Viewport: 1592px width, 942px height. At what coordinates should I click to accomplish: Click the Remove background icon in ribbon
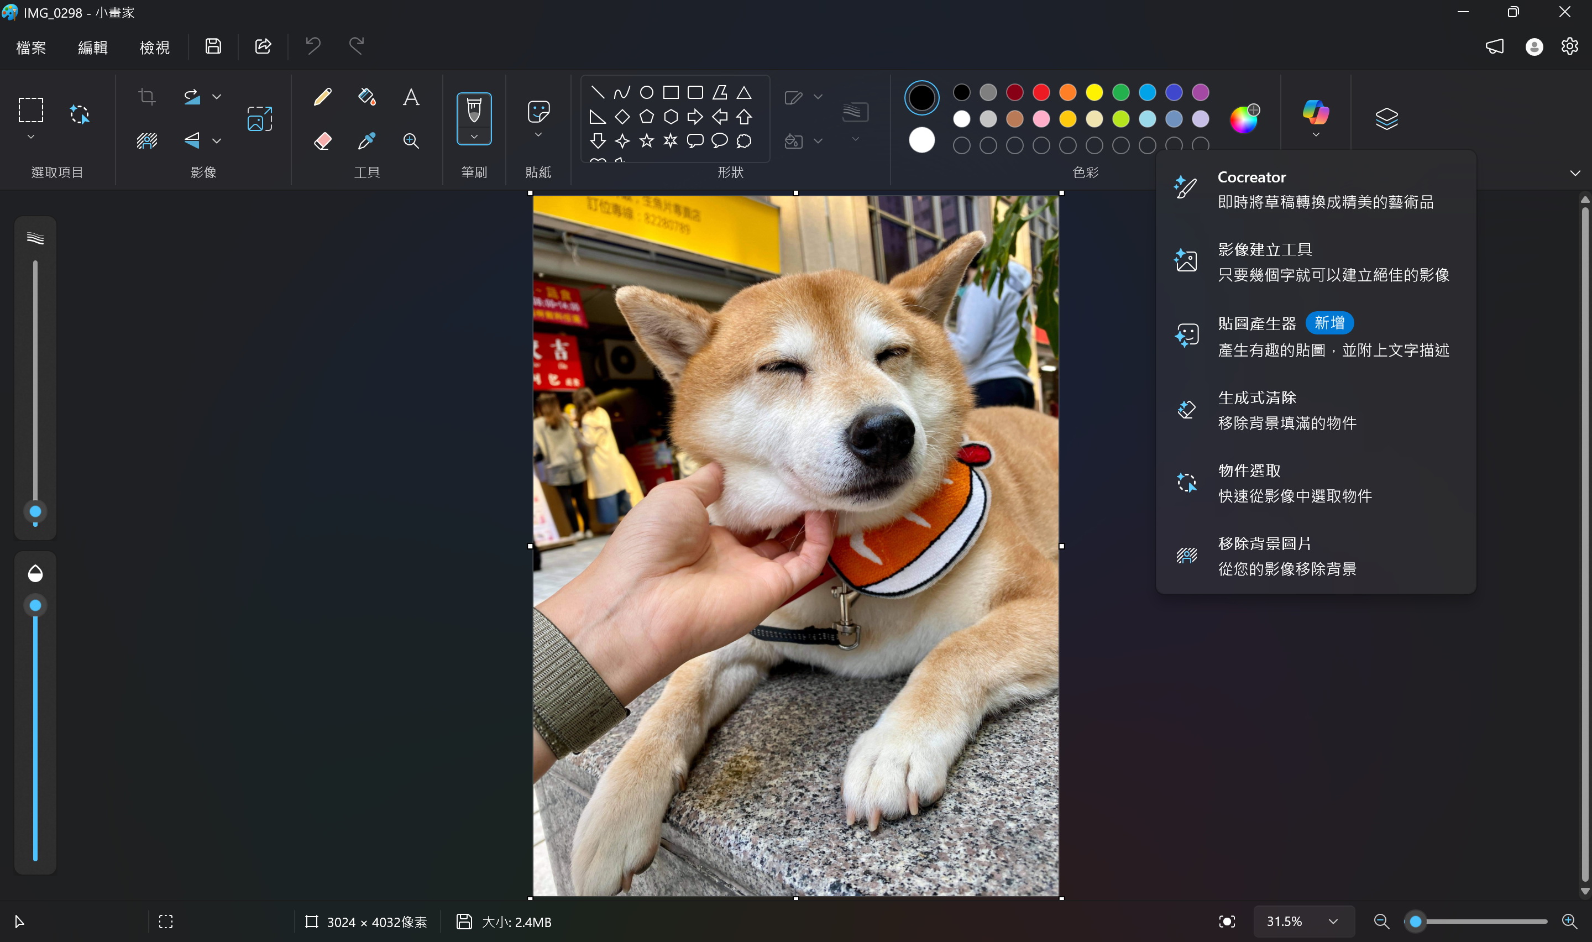(146, 140)
